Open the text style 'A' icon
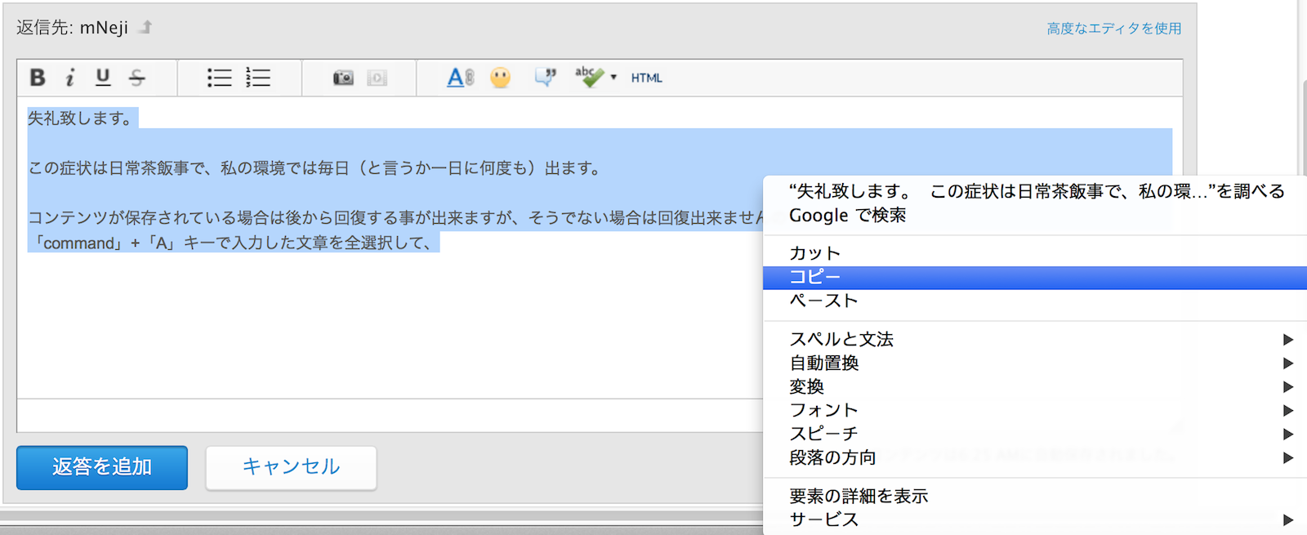The image size is (1307, 535). (x=460, y=78)
